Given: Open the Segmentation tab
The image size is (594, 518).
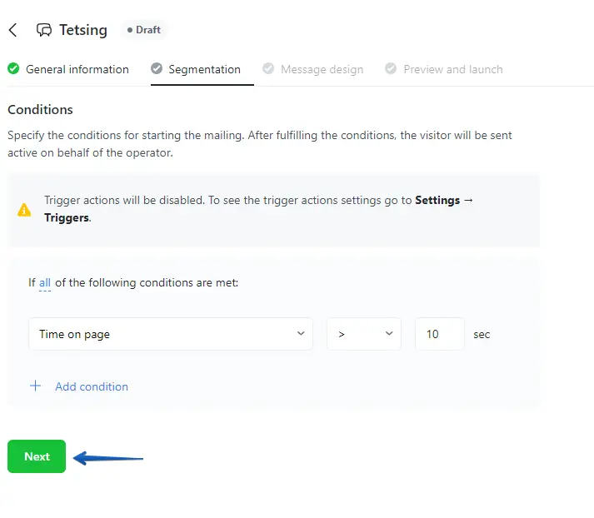Looking at the screenshot, I should pyautogui.click(x=204, y=69).
